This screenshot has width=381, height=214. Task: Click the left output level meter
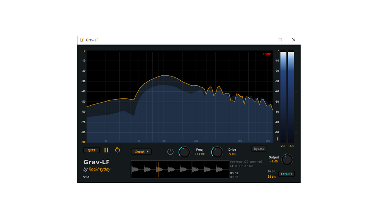(283, 97)
